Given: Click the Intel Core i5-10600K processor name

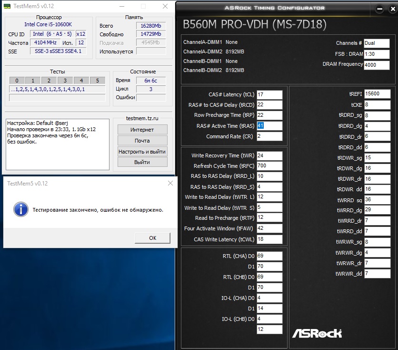Looking at the screenshot, I should click(48, 24).
